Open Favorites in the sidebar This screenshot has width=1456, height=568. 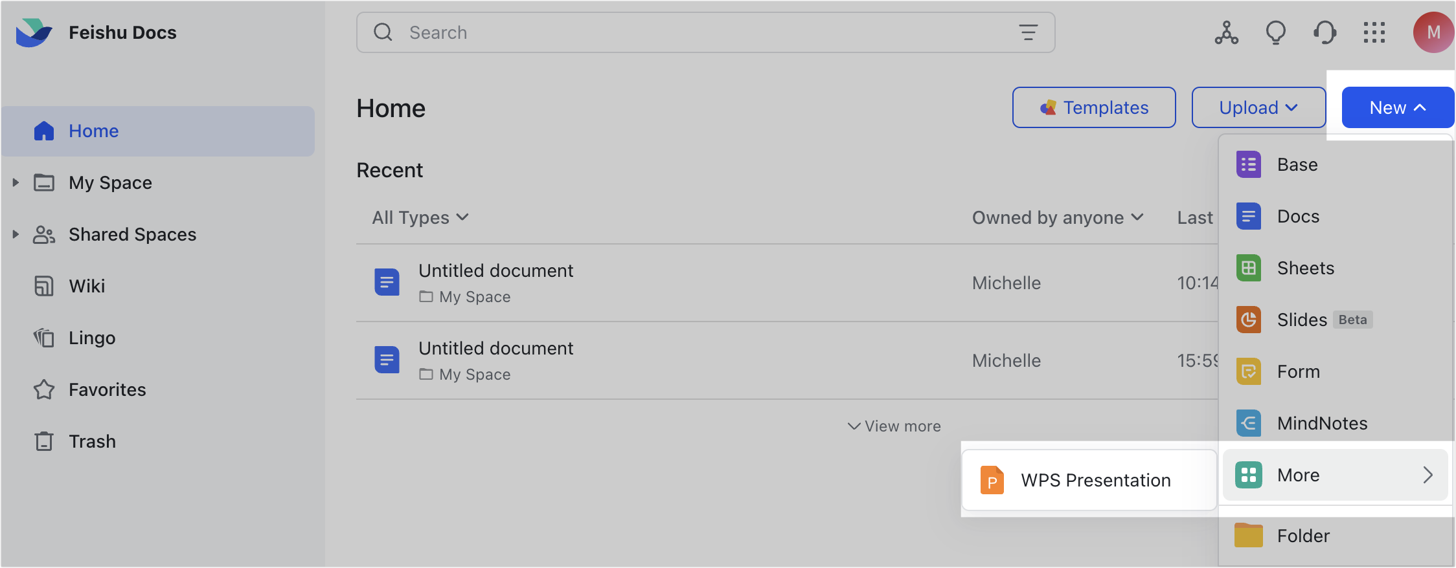click(158, 389)
